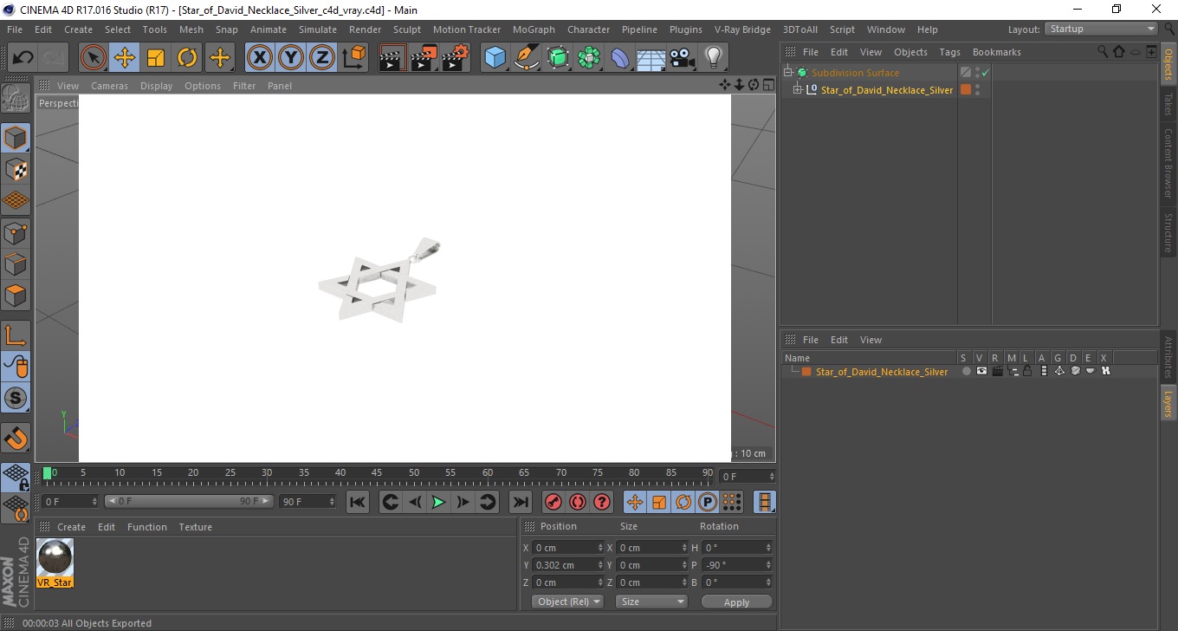Toggle Autokeying button
Viewport: 1178px width, 631px height.
(578, 502)
